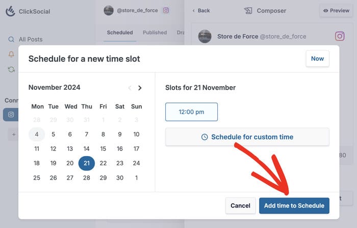Select November 28 in the calendar
This screenshot has height=228, width=357.
tap(87, 178)
